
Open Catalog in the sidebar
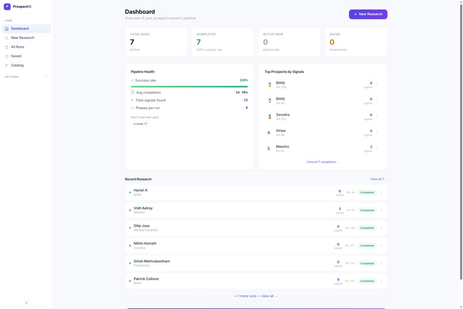click(x=26, y=66)
